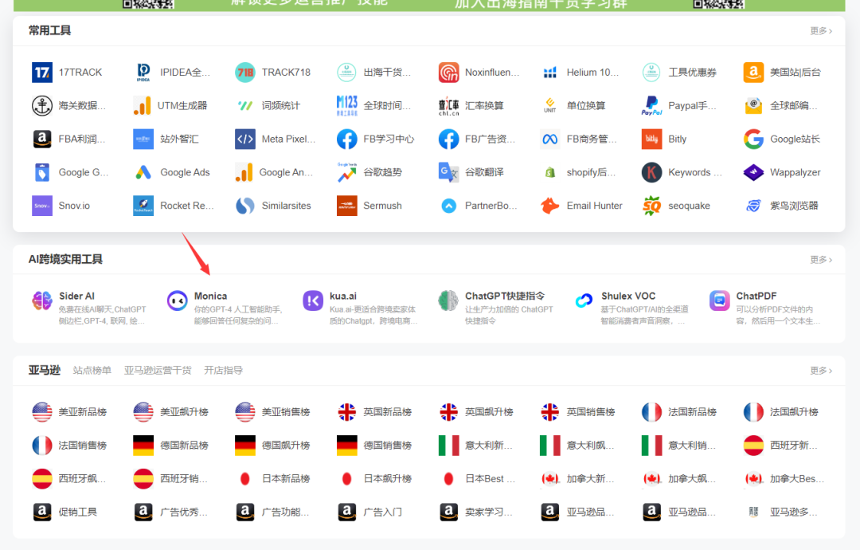The height and width of the screenshot is (550, 860).
Task: Open the Sider AI brain icon
Action: coord(42,301)
